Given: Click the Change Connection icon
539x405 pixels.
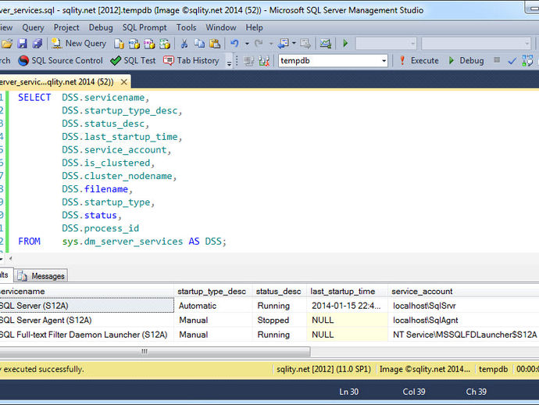Looking at the screenshot, I should point(264,61).
